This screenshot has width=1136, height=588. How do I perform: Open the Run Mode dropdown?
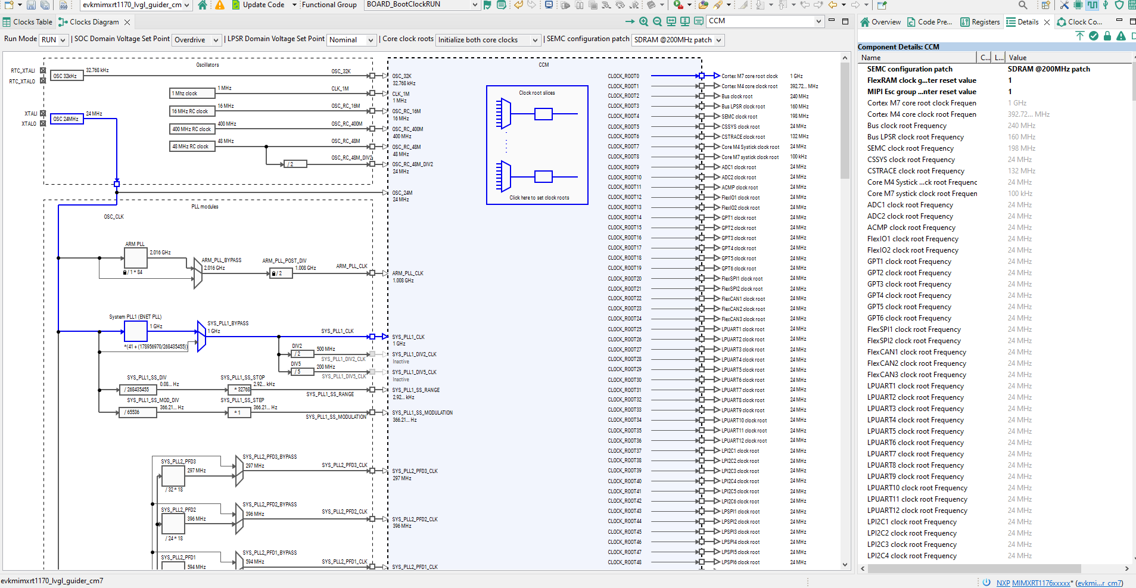pyautogui.click(x=52, y=39)
